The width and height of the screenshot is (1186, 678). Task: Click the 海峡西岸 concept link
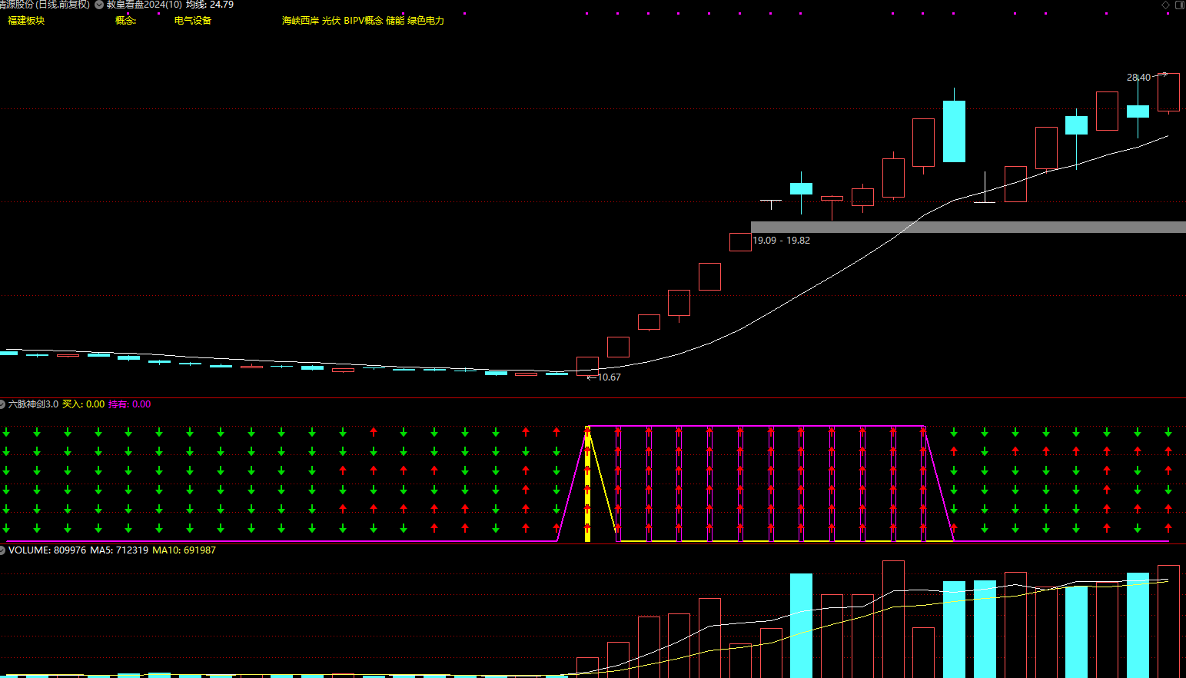point(301,21)
